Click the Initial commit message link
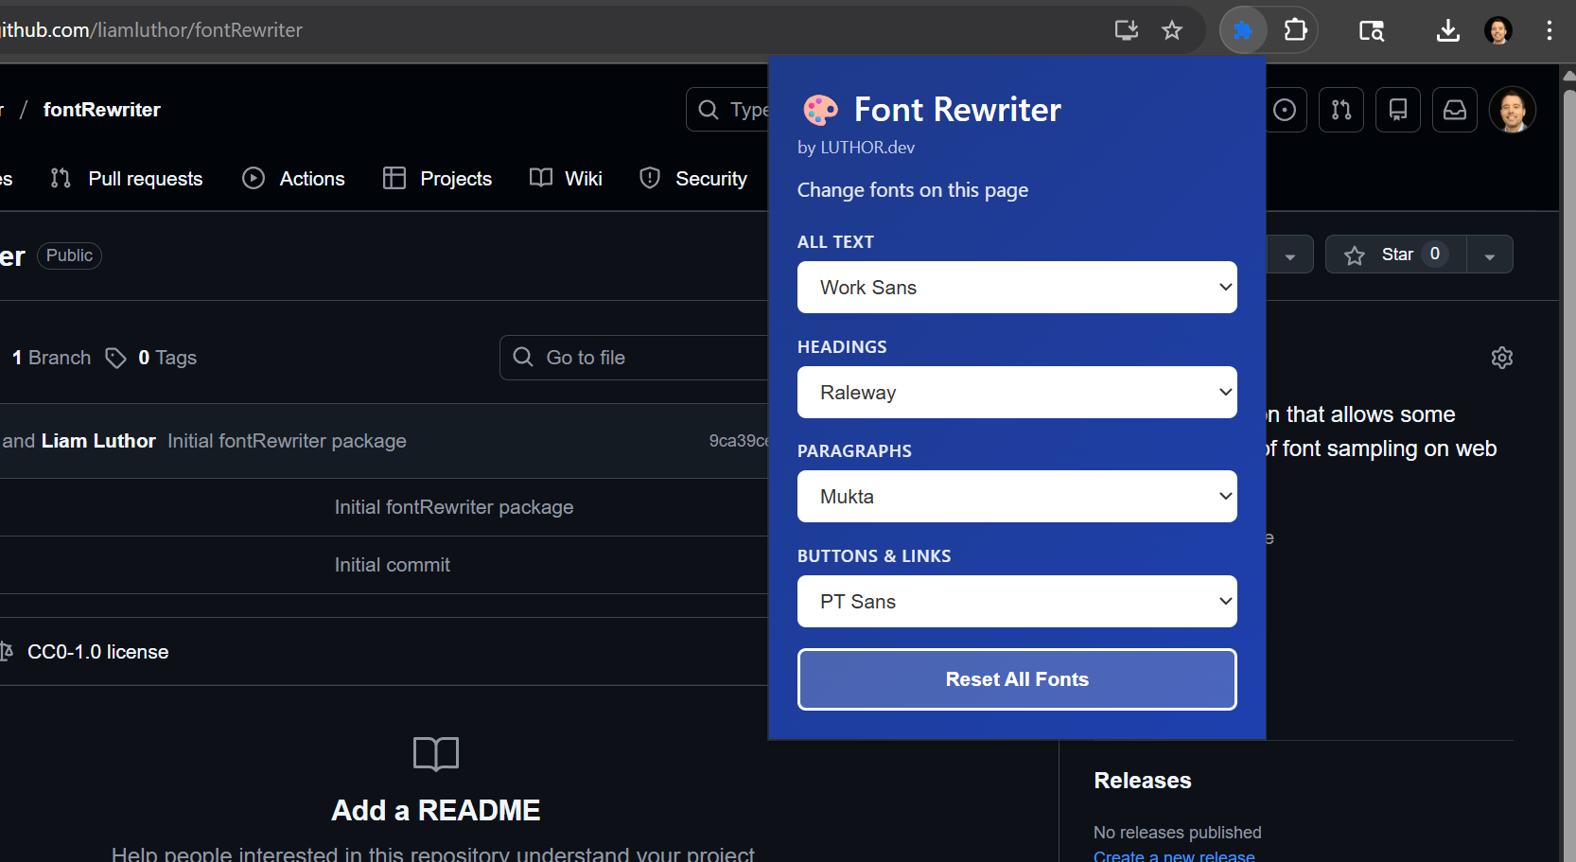This screenshot has height=862, width=1576. (392, 565)
